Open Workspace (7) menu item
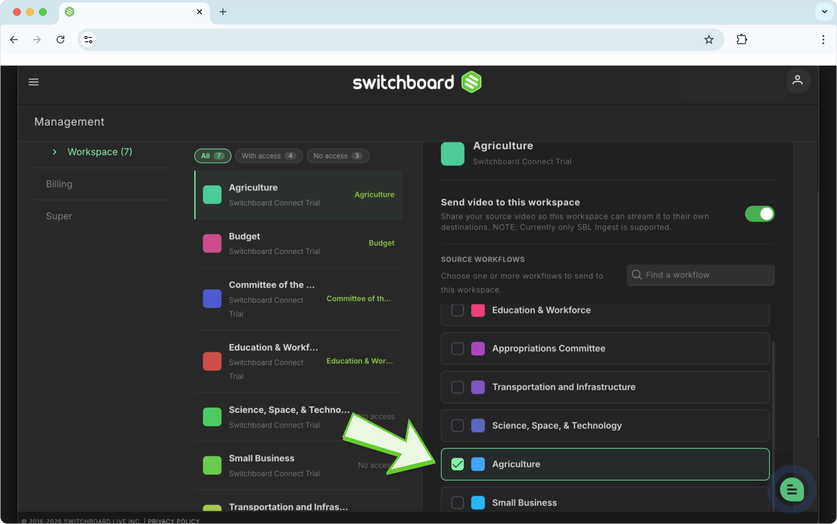This screenshot has width=837, height=524. coord(100,152)
